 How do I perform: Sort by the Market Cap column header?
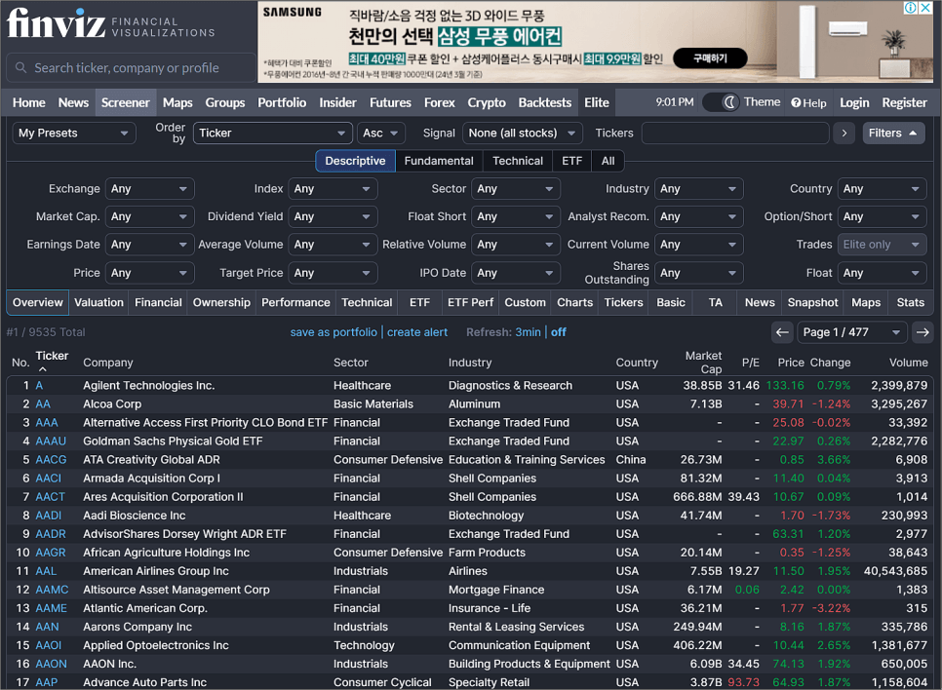click(703, 363)
